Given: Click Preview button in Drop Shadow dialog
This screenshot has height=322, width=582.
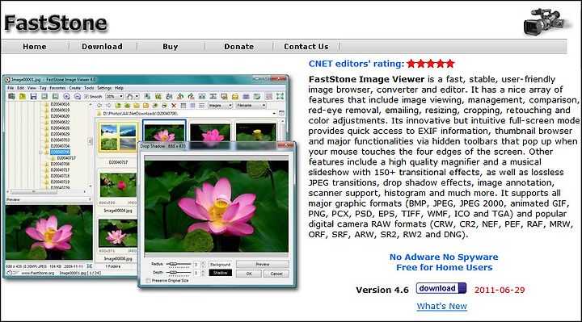Looking at the screenshot, I should [x=263, y=264].
